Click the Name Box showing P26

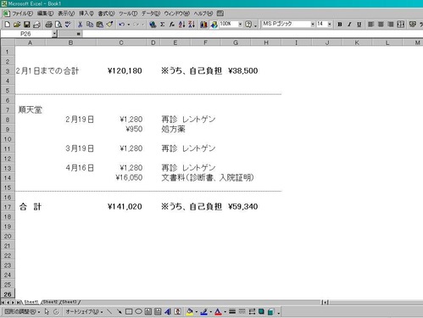coord(26,34)
